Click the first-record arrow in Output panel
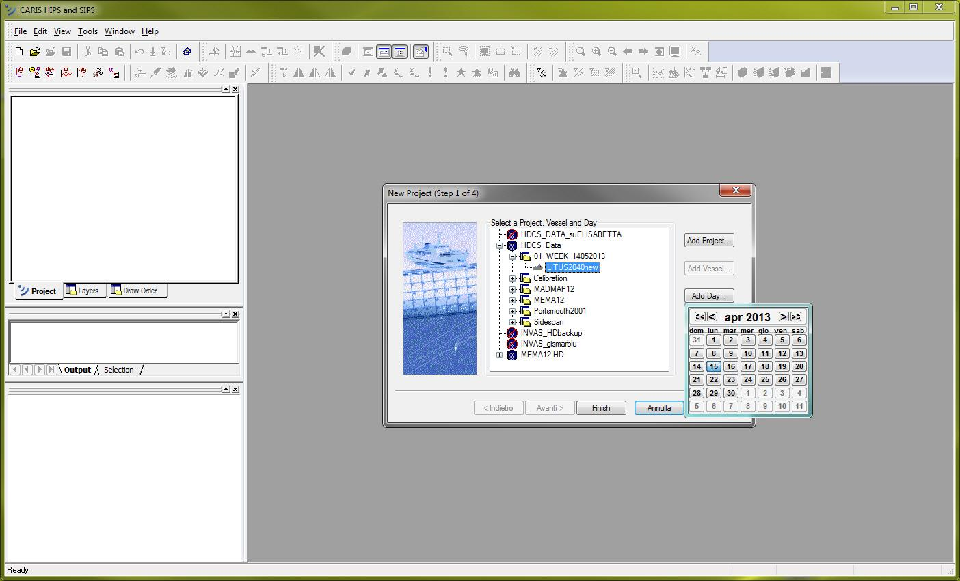Viewport: 960px width, 581px height. [14, 370]
